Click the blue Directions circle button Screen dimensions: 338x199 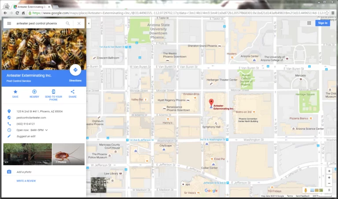75,70
